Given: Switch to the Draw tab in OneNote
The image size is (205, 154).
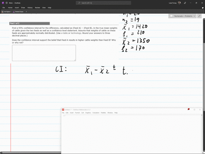Looking at the screenshot, I should (x=23, y=8).
